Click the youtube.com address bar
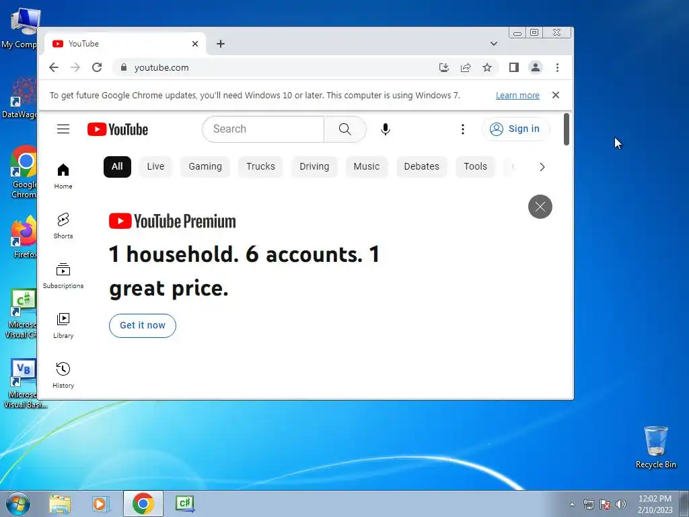 281,67
